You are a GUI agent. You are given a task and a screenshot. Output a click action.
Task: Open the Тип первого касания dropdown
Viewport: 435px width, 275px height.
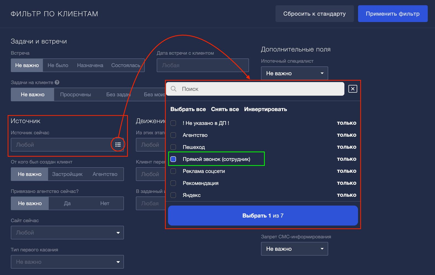pos(67,262)
